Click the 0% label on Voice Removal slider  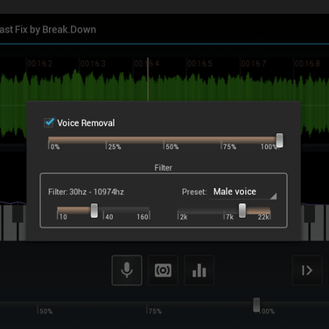pyautogui.click(x=54, y=146)
